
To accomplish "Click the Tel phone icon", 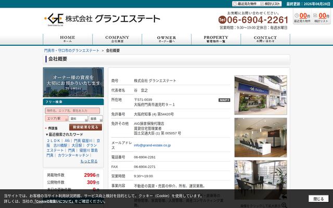I will coord(222,20).
